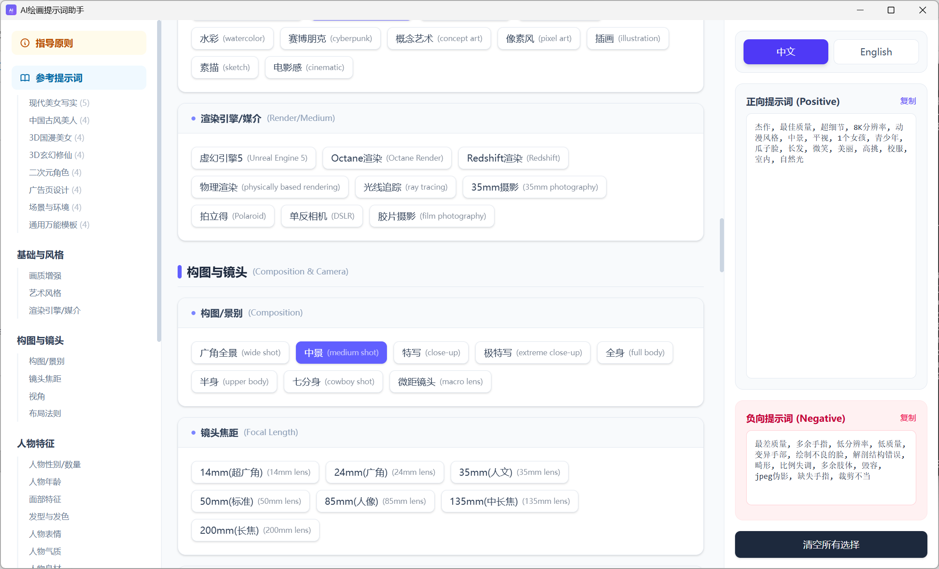
Task: Toggle the 水彩 (watercolor) style tag
Action: (232, 38)
